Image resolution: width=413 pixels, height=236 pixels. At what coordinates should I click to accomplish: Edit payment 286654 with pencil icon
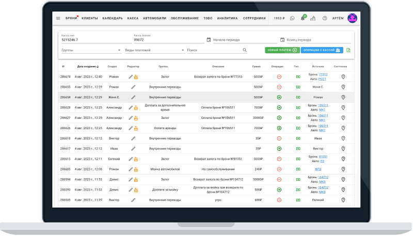[x=133, y=97]
